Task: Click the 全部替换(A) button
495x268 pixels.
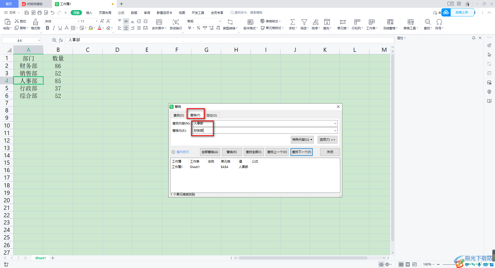Action: (x=210, y=152)
